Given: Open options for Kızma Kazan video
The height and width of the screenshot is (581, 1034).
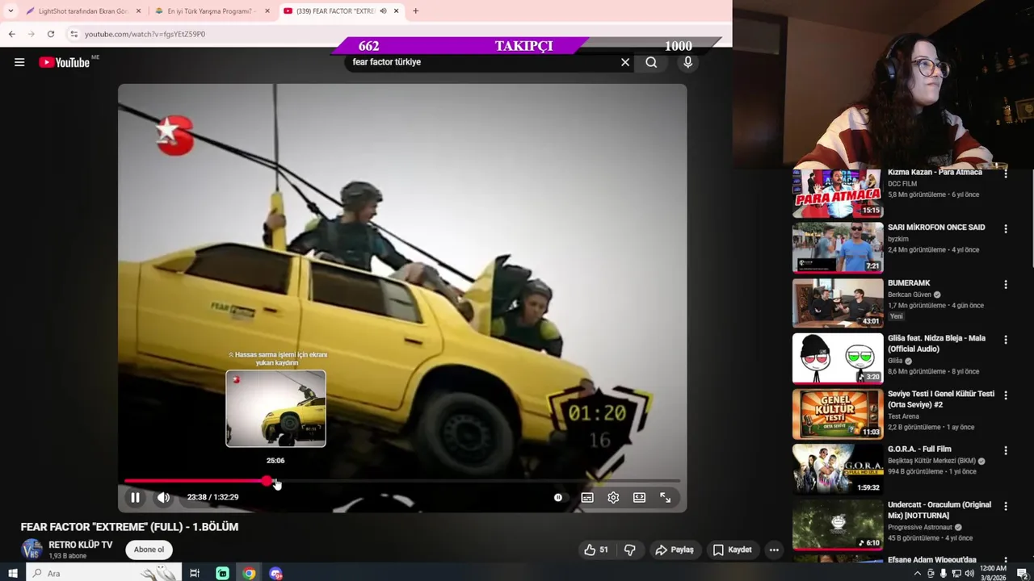Looking at the screenshot, I should pyautogui.click(x=1006, y=173).
